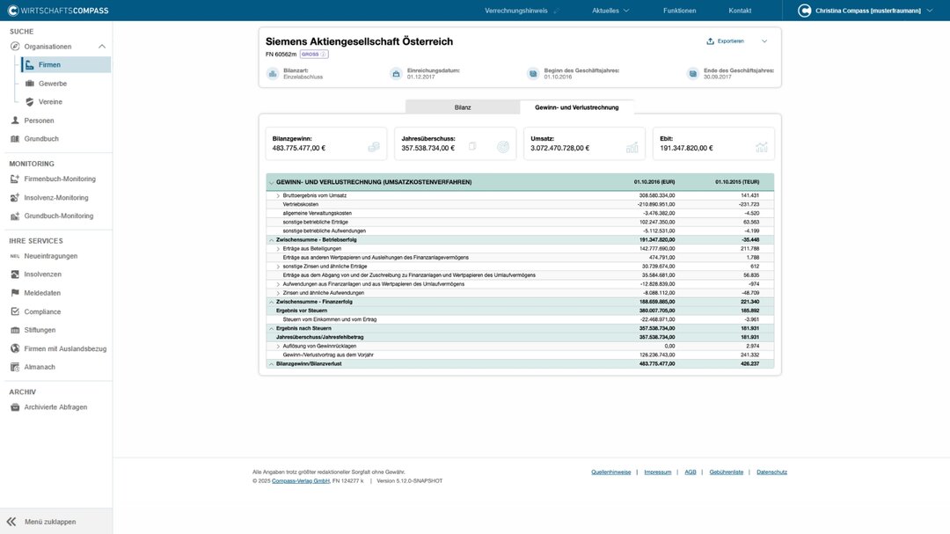The image size is (950, 534).
Task: Select Gewerbe in the sidebar
Action: coord(53,84)
